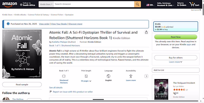Click the flag icon beside Report an issue

[x=50, y=92]
